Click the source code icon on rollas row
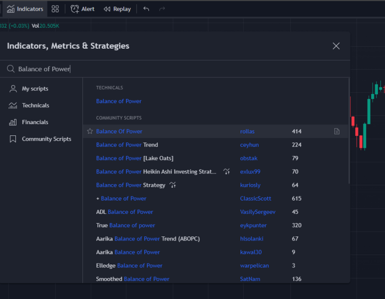This screenshot has height=299, width=385. click(x=337, y=131)
